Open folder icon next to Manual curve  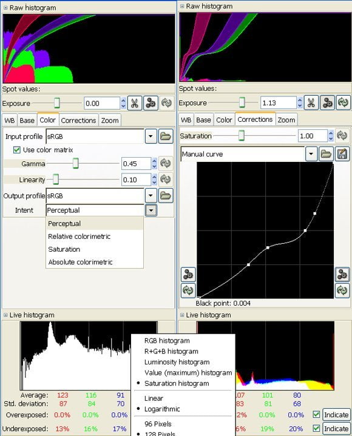coord(326,154)
